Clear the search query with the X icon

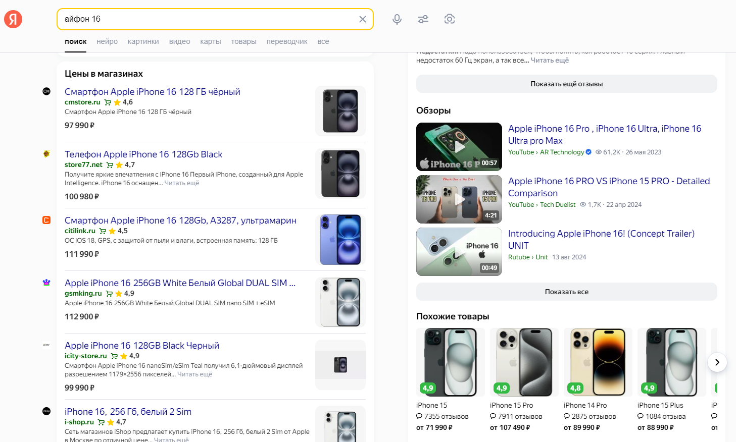[363, 19]
